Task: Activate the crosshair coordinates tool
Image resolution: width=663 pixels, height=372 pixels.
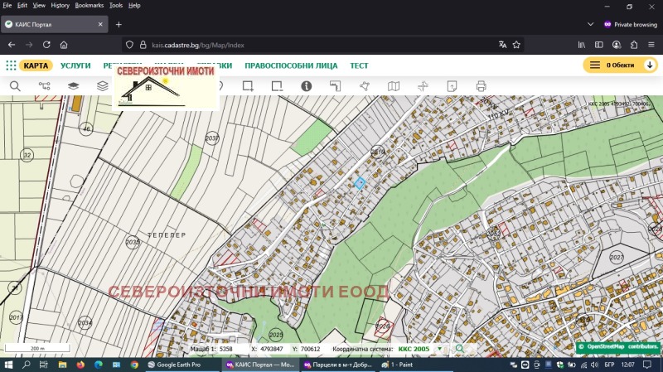Action: (423, 86)
